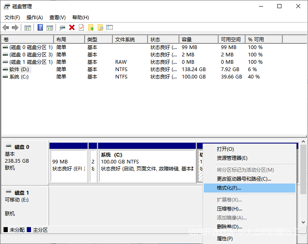Choose 删除卷(D)... from the context menu

tap(250, 227)
